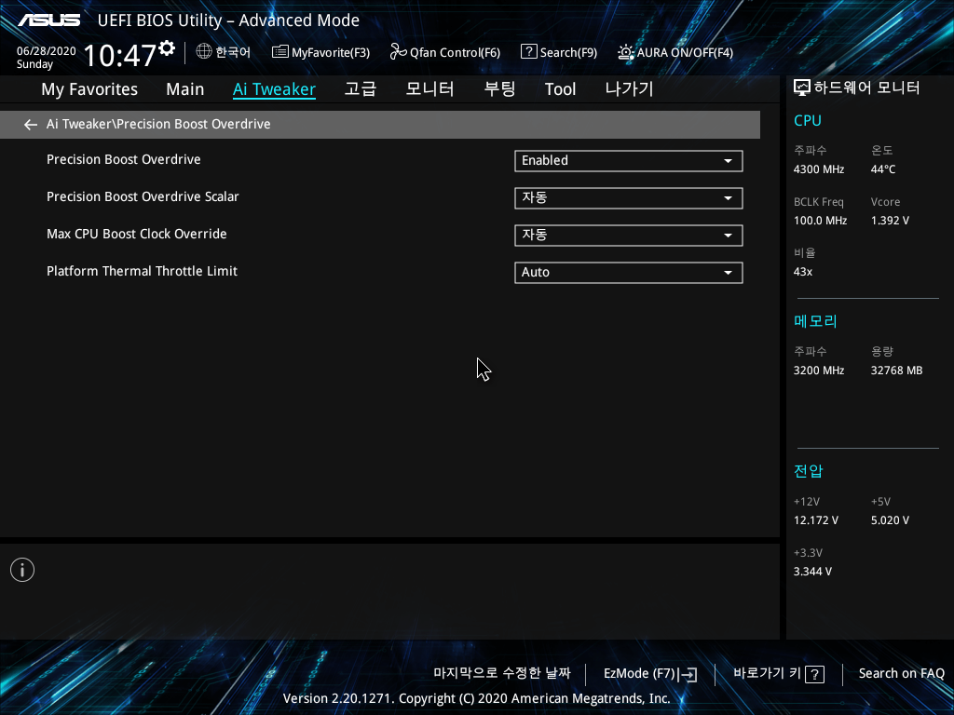The height and width of the screenshot is (715, 954).
Task: Click the Qfan Control fan icon
Action: click(x=398, y=52)
